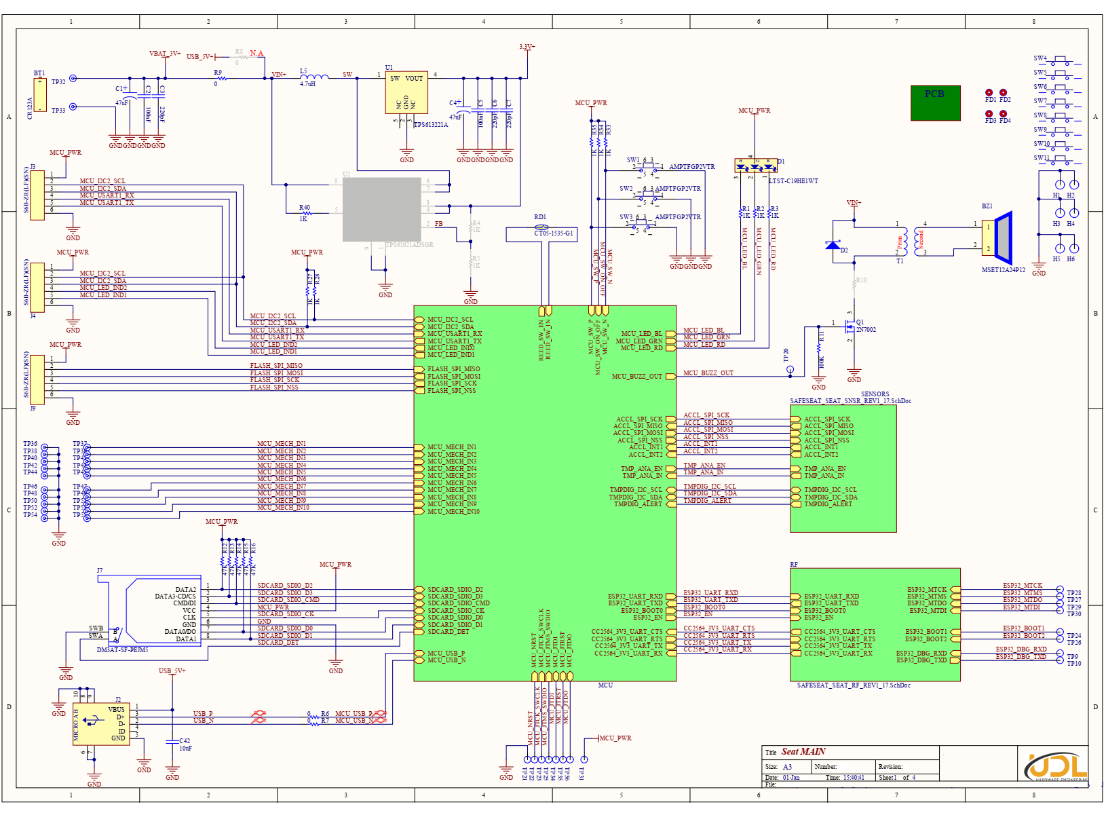Click the MCU_BUZZ_OUT net label on wire
Screen dimensions: 1106x813
tap(708, 373)
